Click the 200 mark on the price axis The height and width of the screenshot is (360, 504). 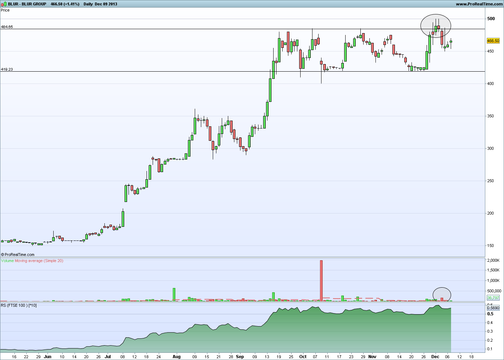tap(491, 213)
